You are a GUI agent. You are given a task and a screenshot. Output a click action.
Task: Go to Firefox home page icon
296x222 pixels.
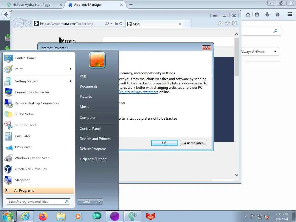(278, 14)
